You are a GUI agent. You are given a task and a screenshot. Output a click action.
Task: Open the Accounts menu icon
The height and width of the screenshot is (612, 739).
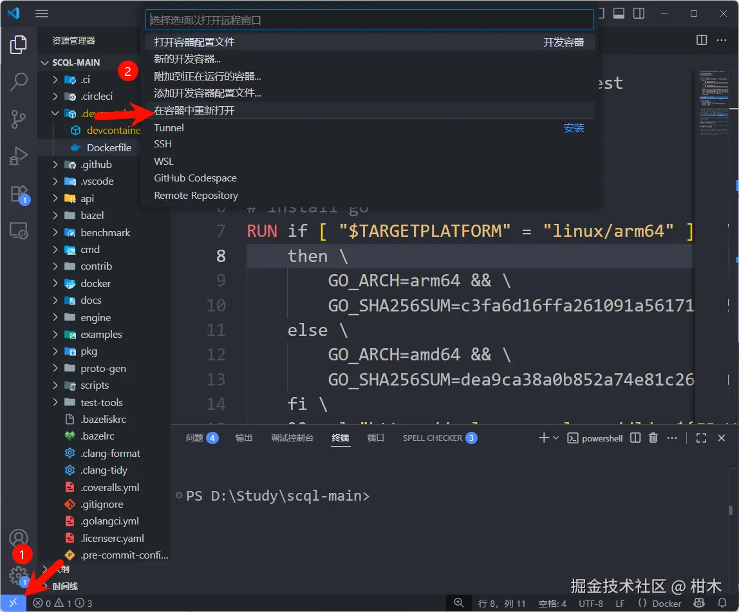tap(19, 538)
